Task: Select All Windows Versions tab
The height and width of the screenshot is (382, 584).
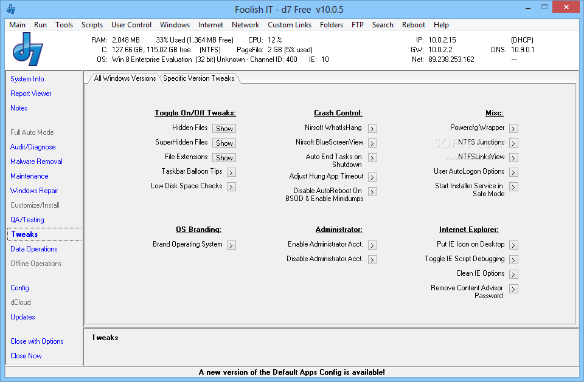Action: (125, 78)
